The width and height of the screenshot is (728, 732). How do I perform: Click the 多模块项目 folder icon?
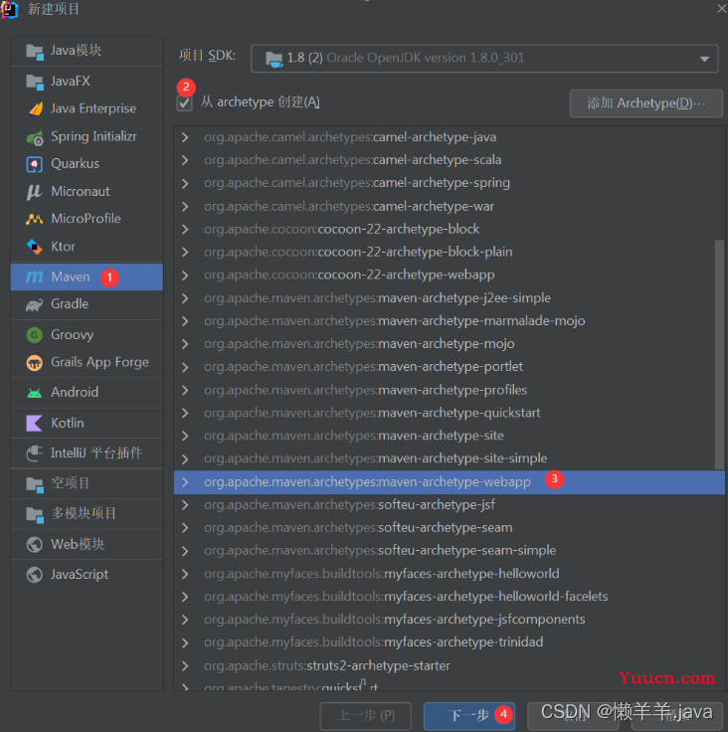click(x=35, y=514)
